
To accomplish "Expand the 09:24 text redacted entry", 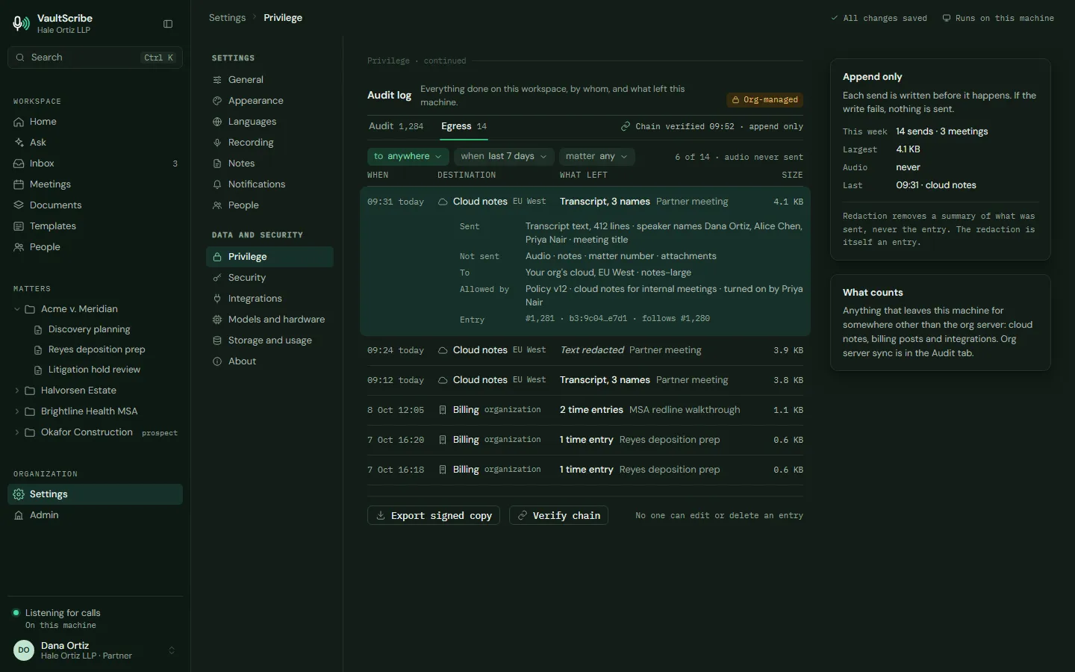I will (585, 350).
